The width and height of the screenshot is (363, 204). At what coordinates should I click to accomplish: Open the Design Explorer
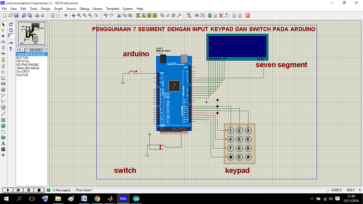pos(210,15)
